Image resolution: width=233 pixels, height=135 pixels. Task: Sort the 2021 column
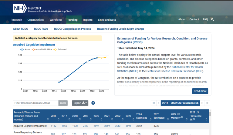[x=112, y=119]
